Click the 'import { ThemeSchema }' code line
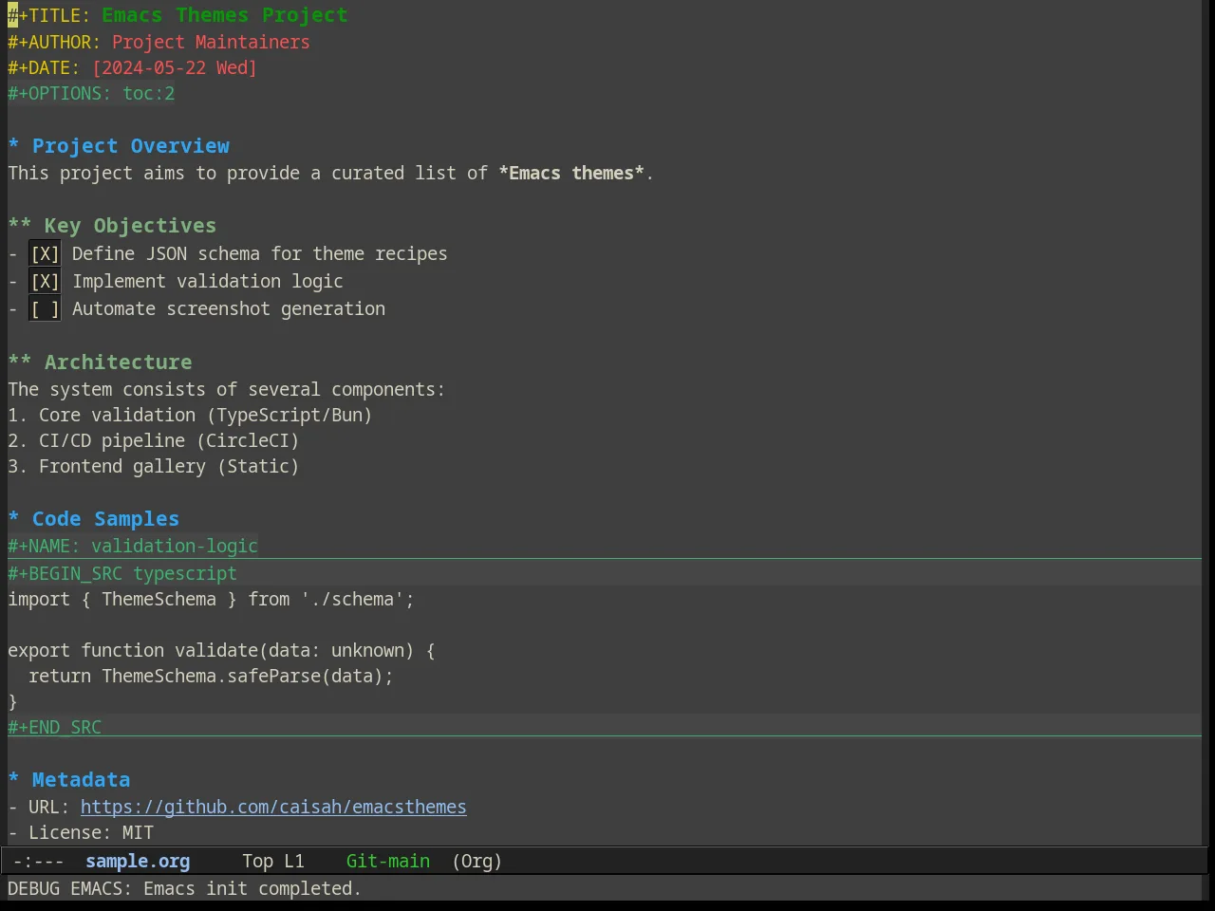Viewport: 1215px width, 911px height. coord(211,599)
